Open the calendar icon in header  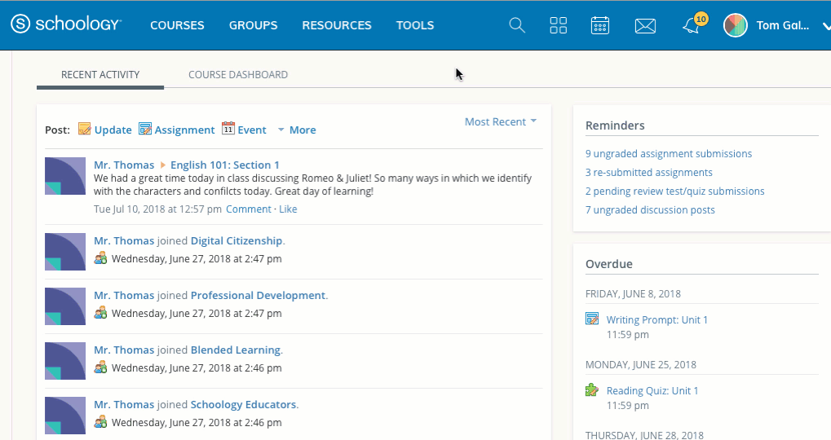click(600, 25)
